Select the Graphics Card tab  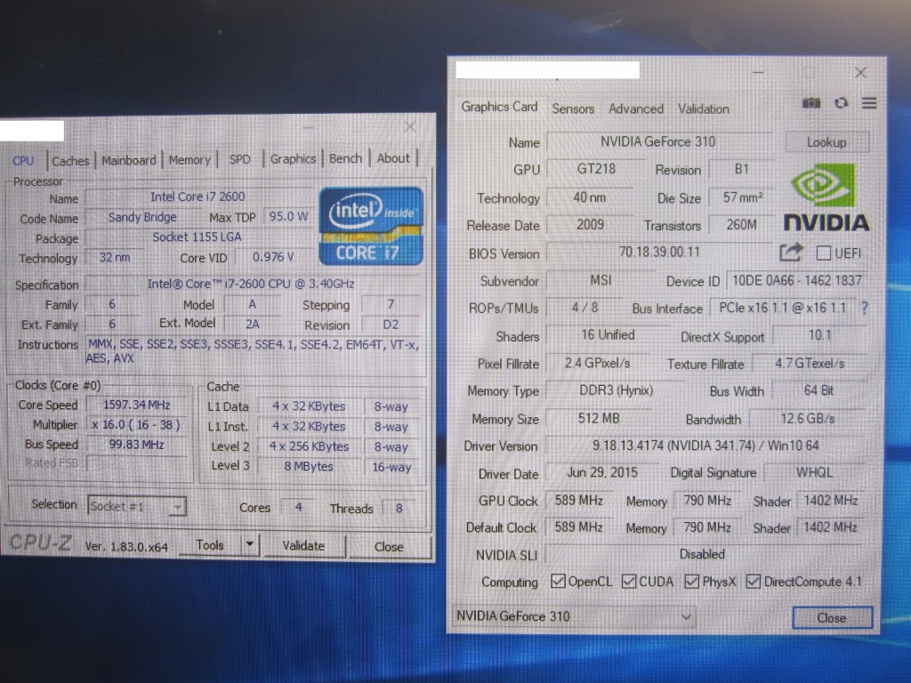499,107
